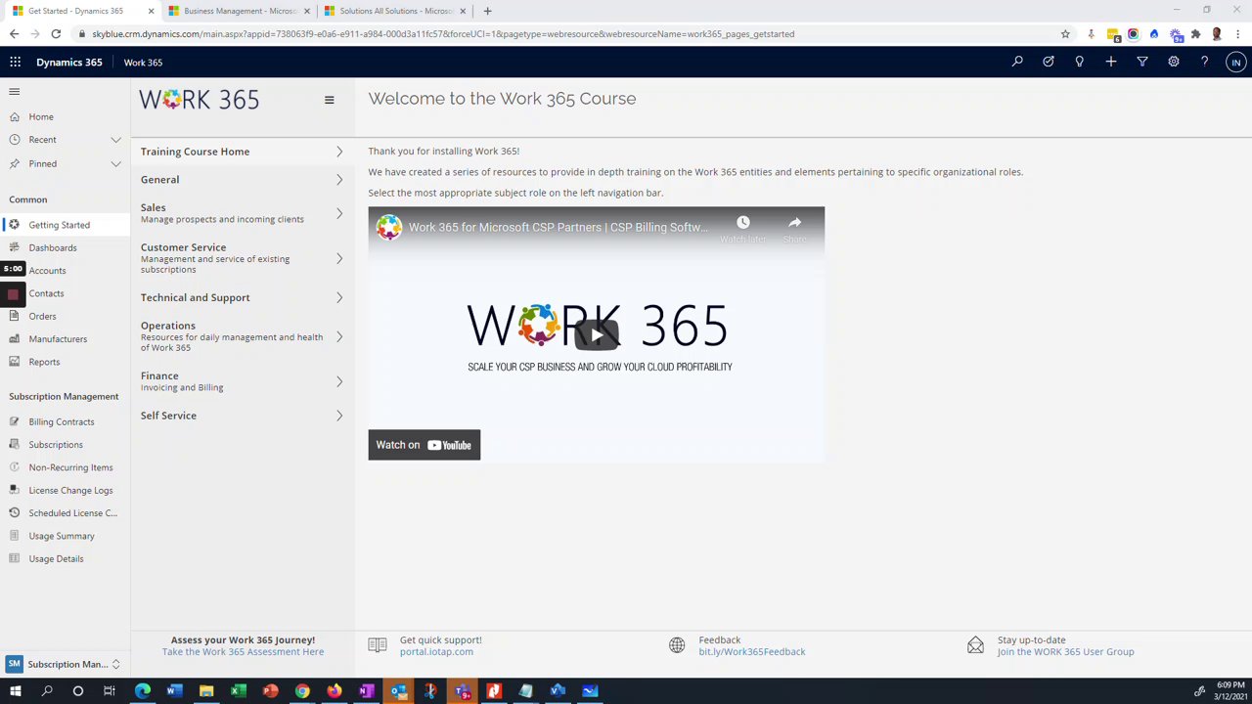
Task: Expand the Self Service section arrow
Action: click(x=339, y=416)
